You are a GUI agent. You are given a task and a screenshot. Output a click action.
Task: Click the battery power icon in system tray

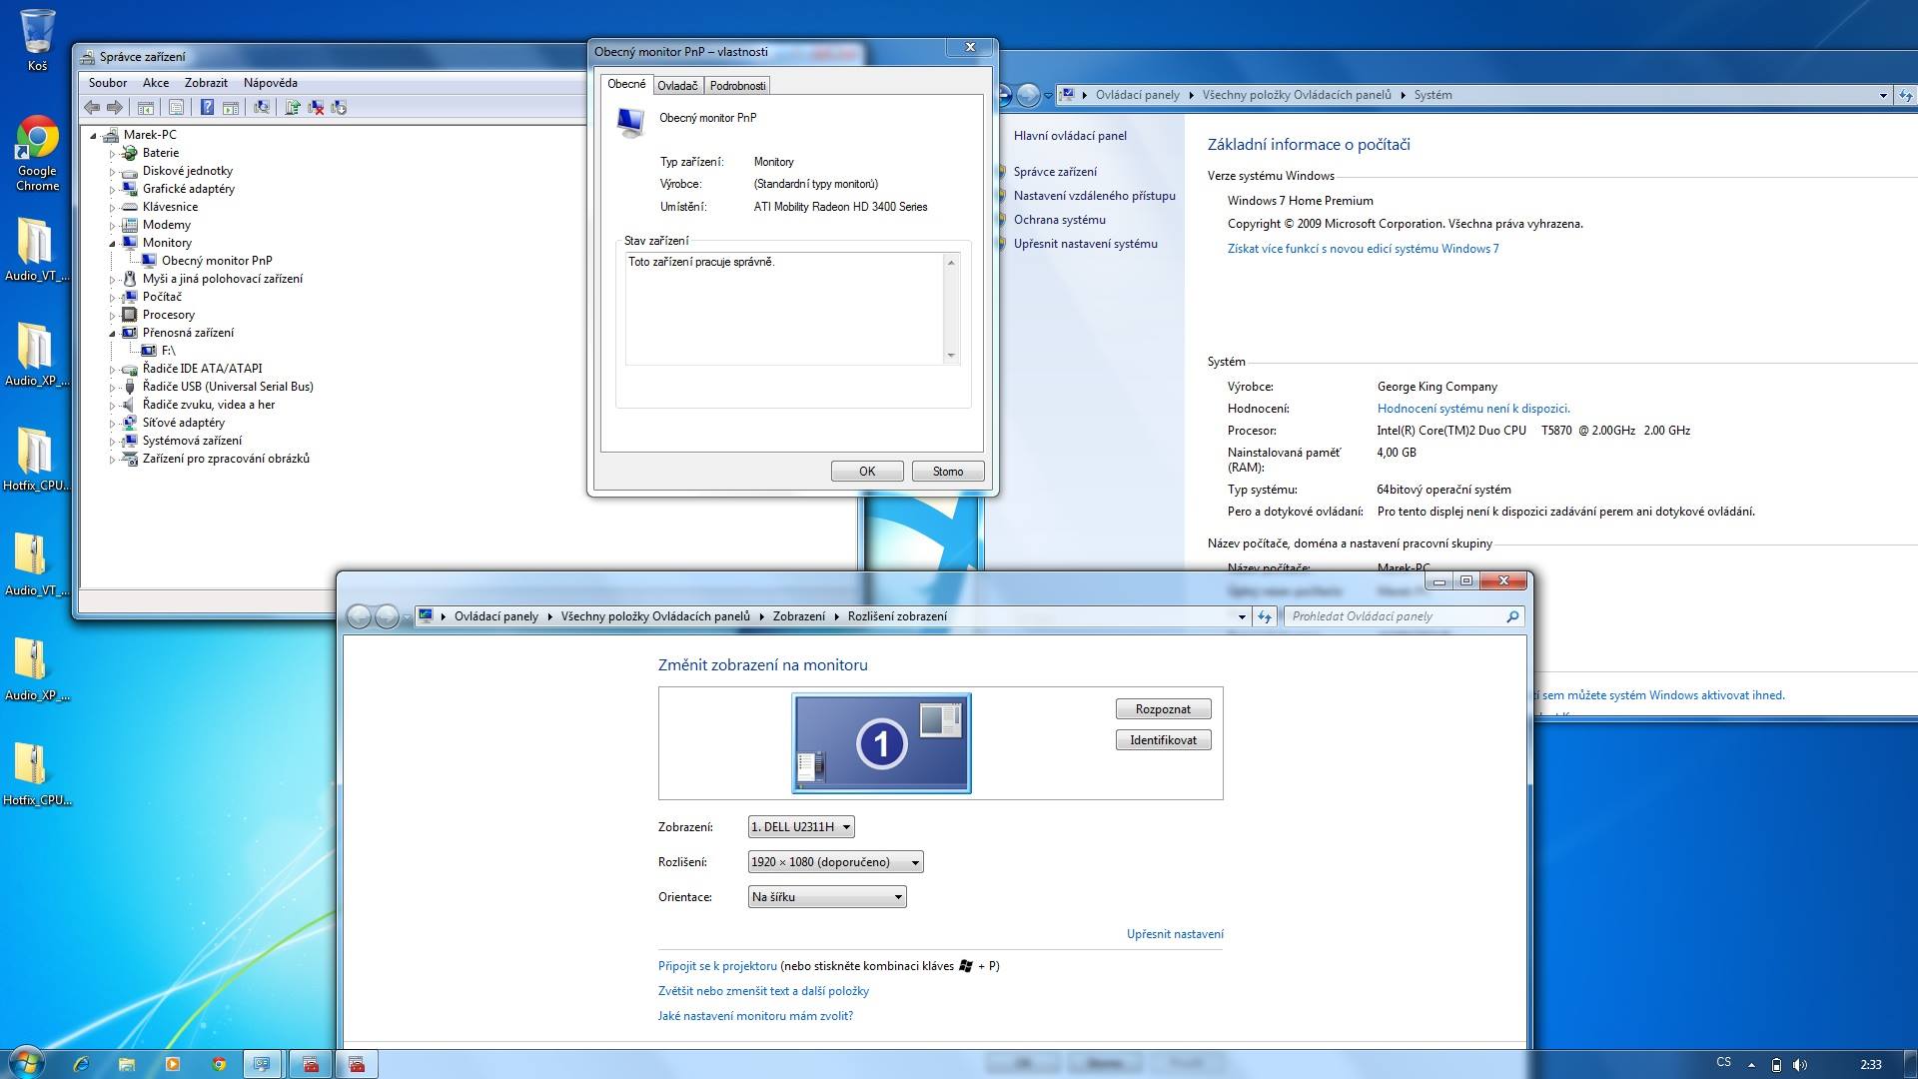(1776, 1065)
